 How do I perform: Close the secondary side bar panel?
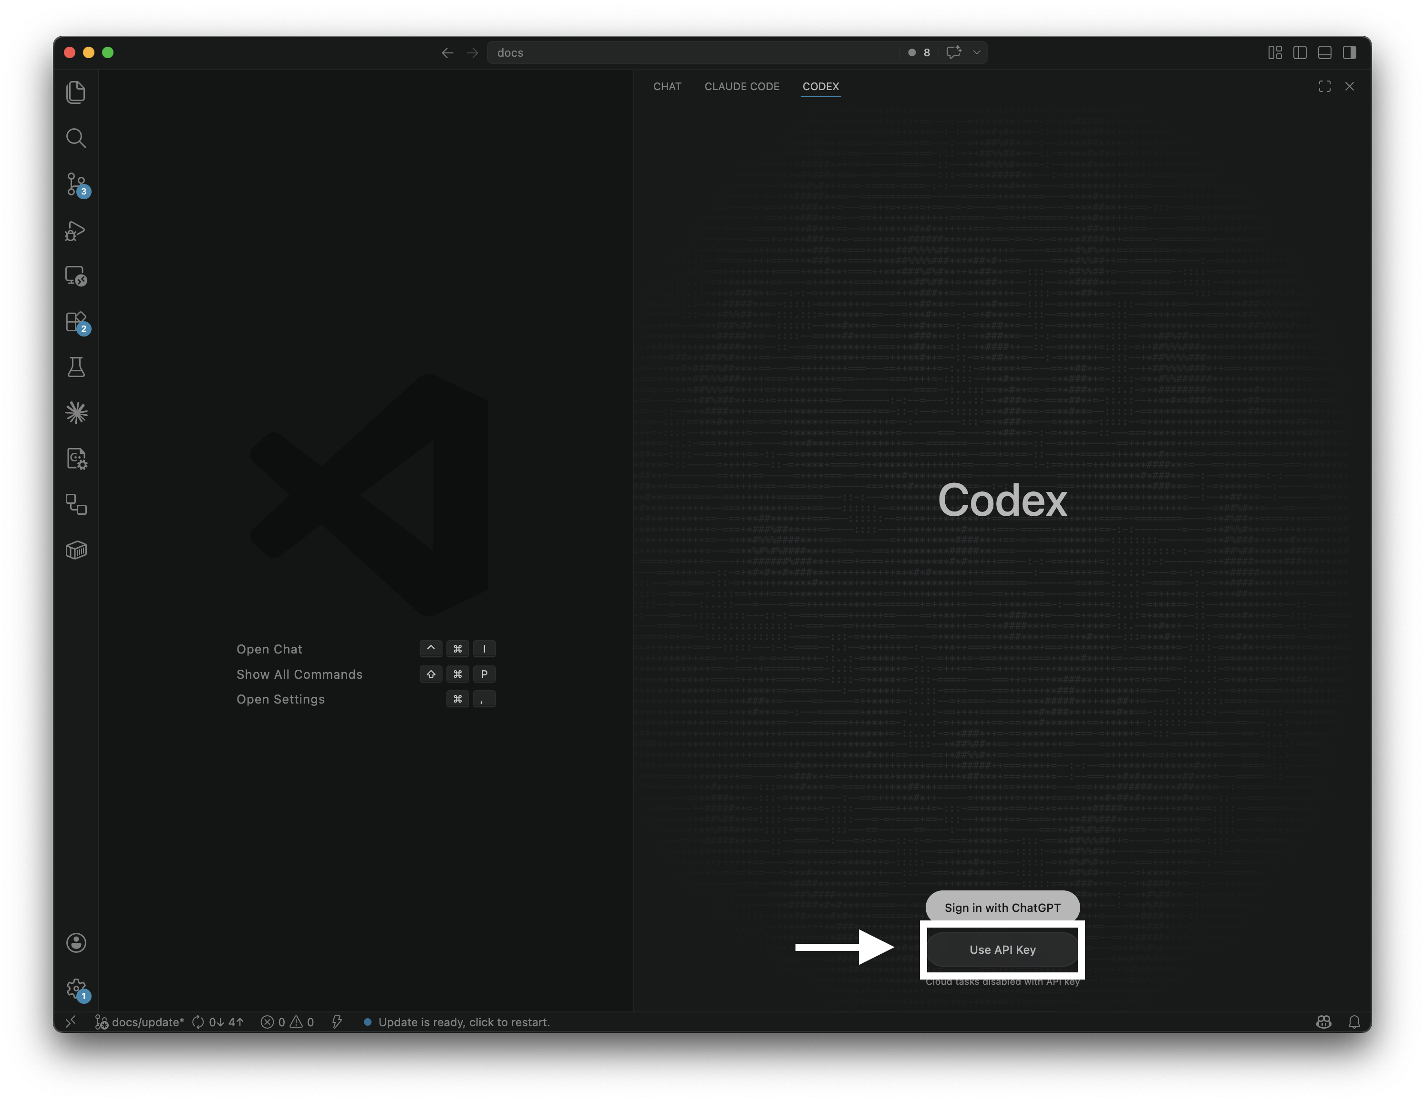[1349, 86]
